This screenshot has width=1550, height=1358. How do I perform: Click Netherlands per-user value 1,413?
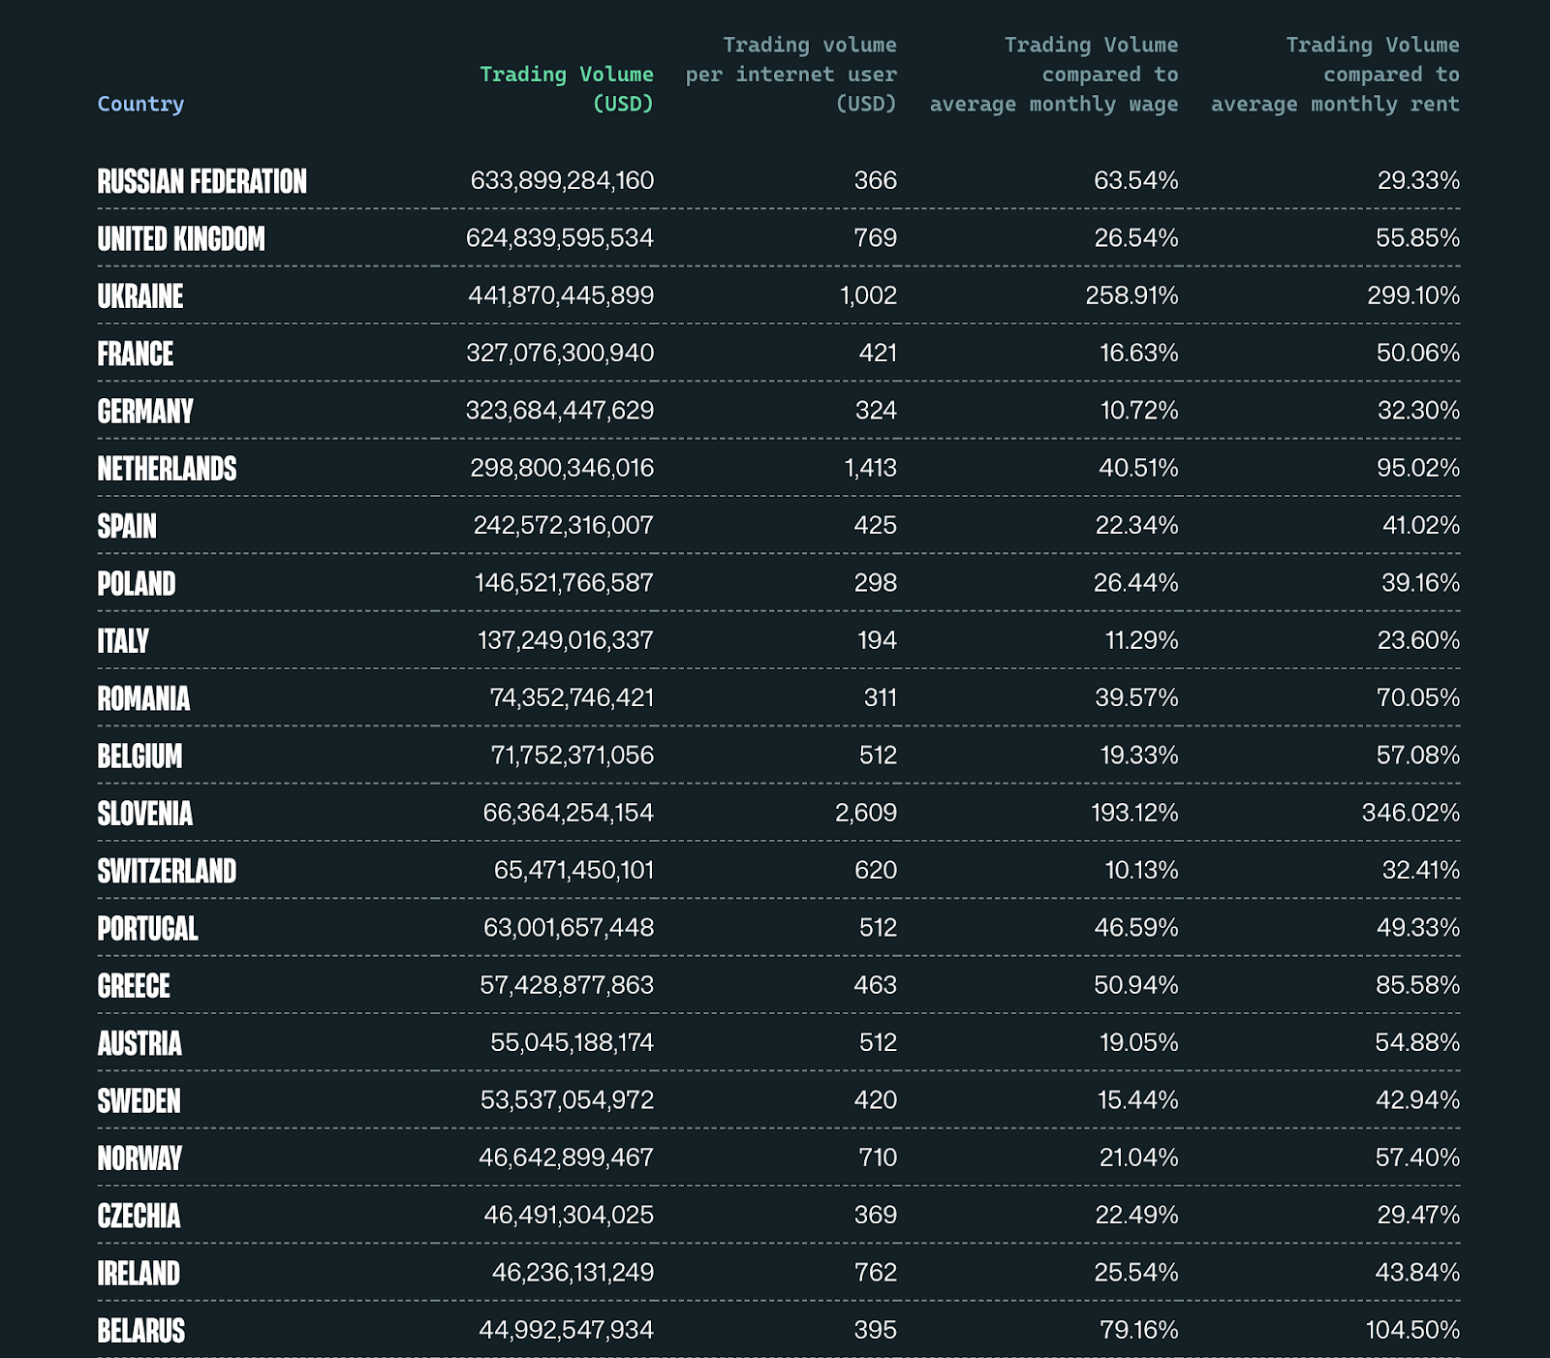click(871, 468)
